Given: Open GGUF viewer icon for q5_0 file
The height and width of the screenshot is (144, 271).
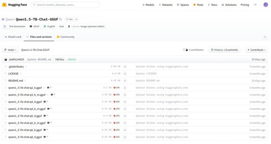Looking at the screenshot, I should pyautogui.click(x=46, y=116).
